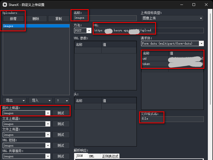213x160 pixels.
Task: Click the 删除 (Delete) uploader button
Action: [x=36, y=19]
